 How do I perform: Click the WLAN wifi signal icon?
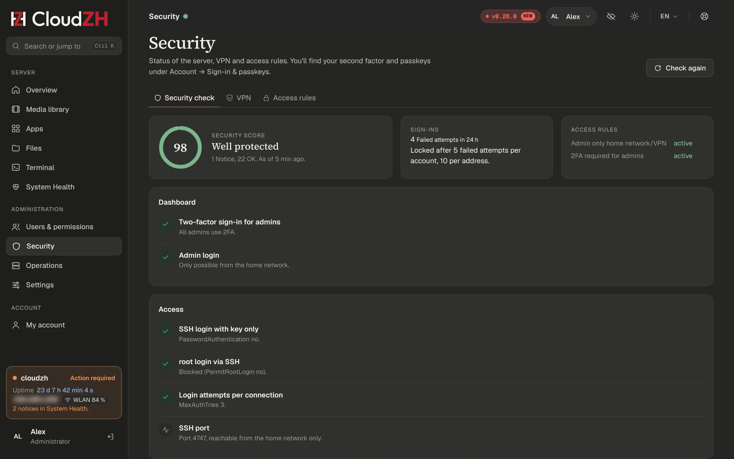click(x=68, y=400)
